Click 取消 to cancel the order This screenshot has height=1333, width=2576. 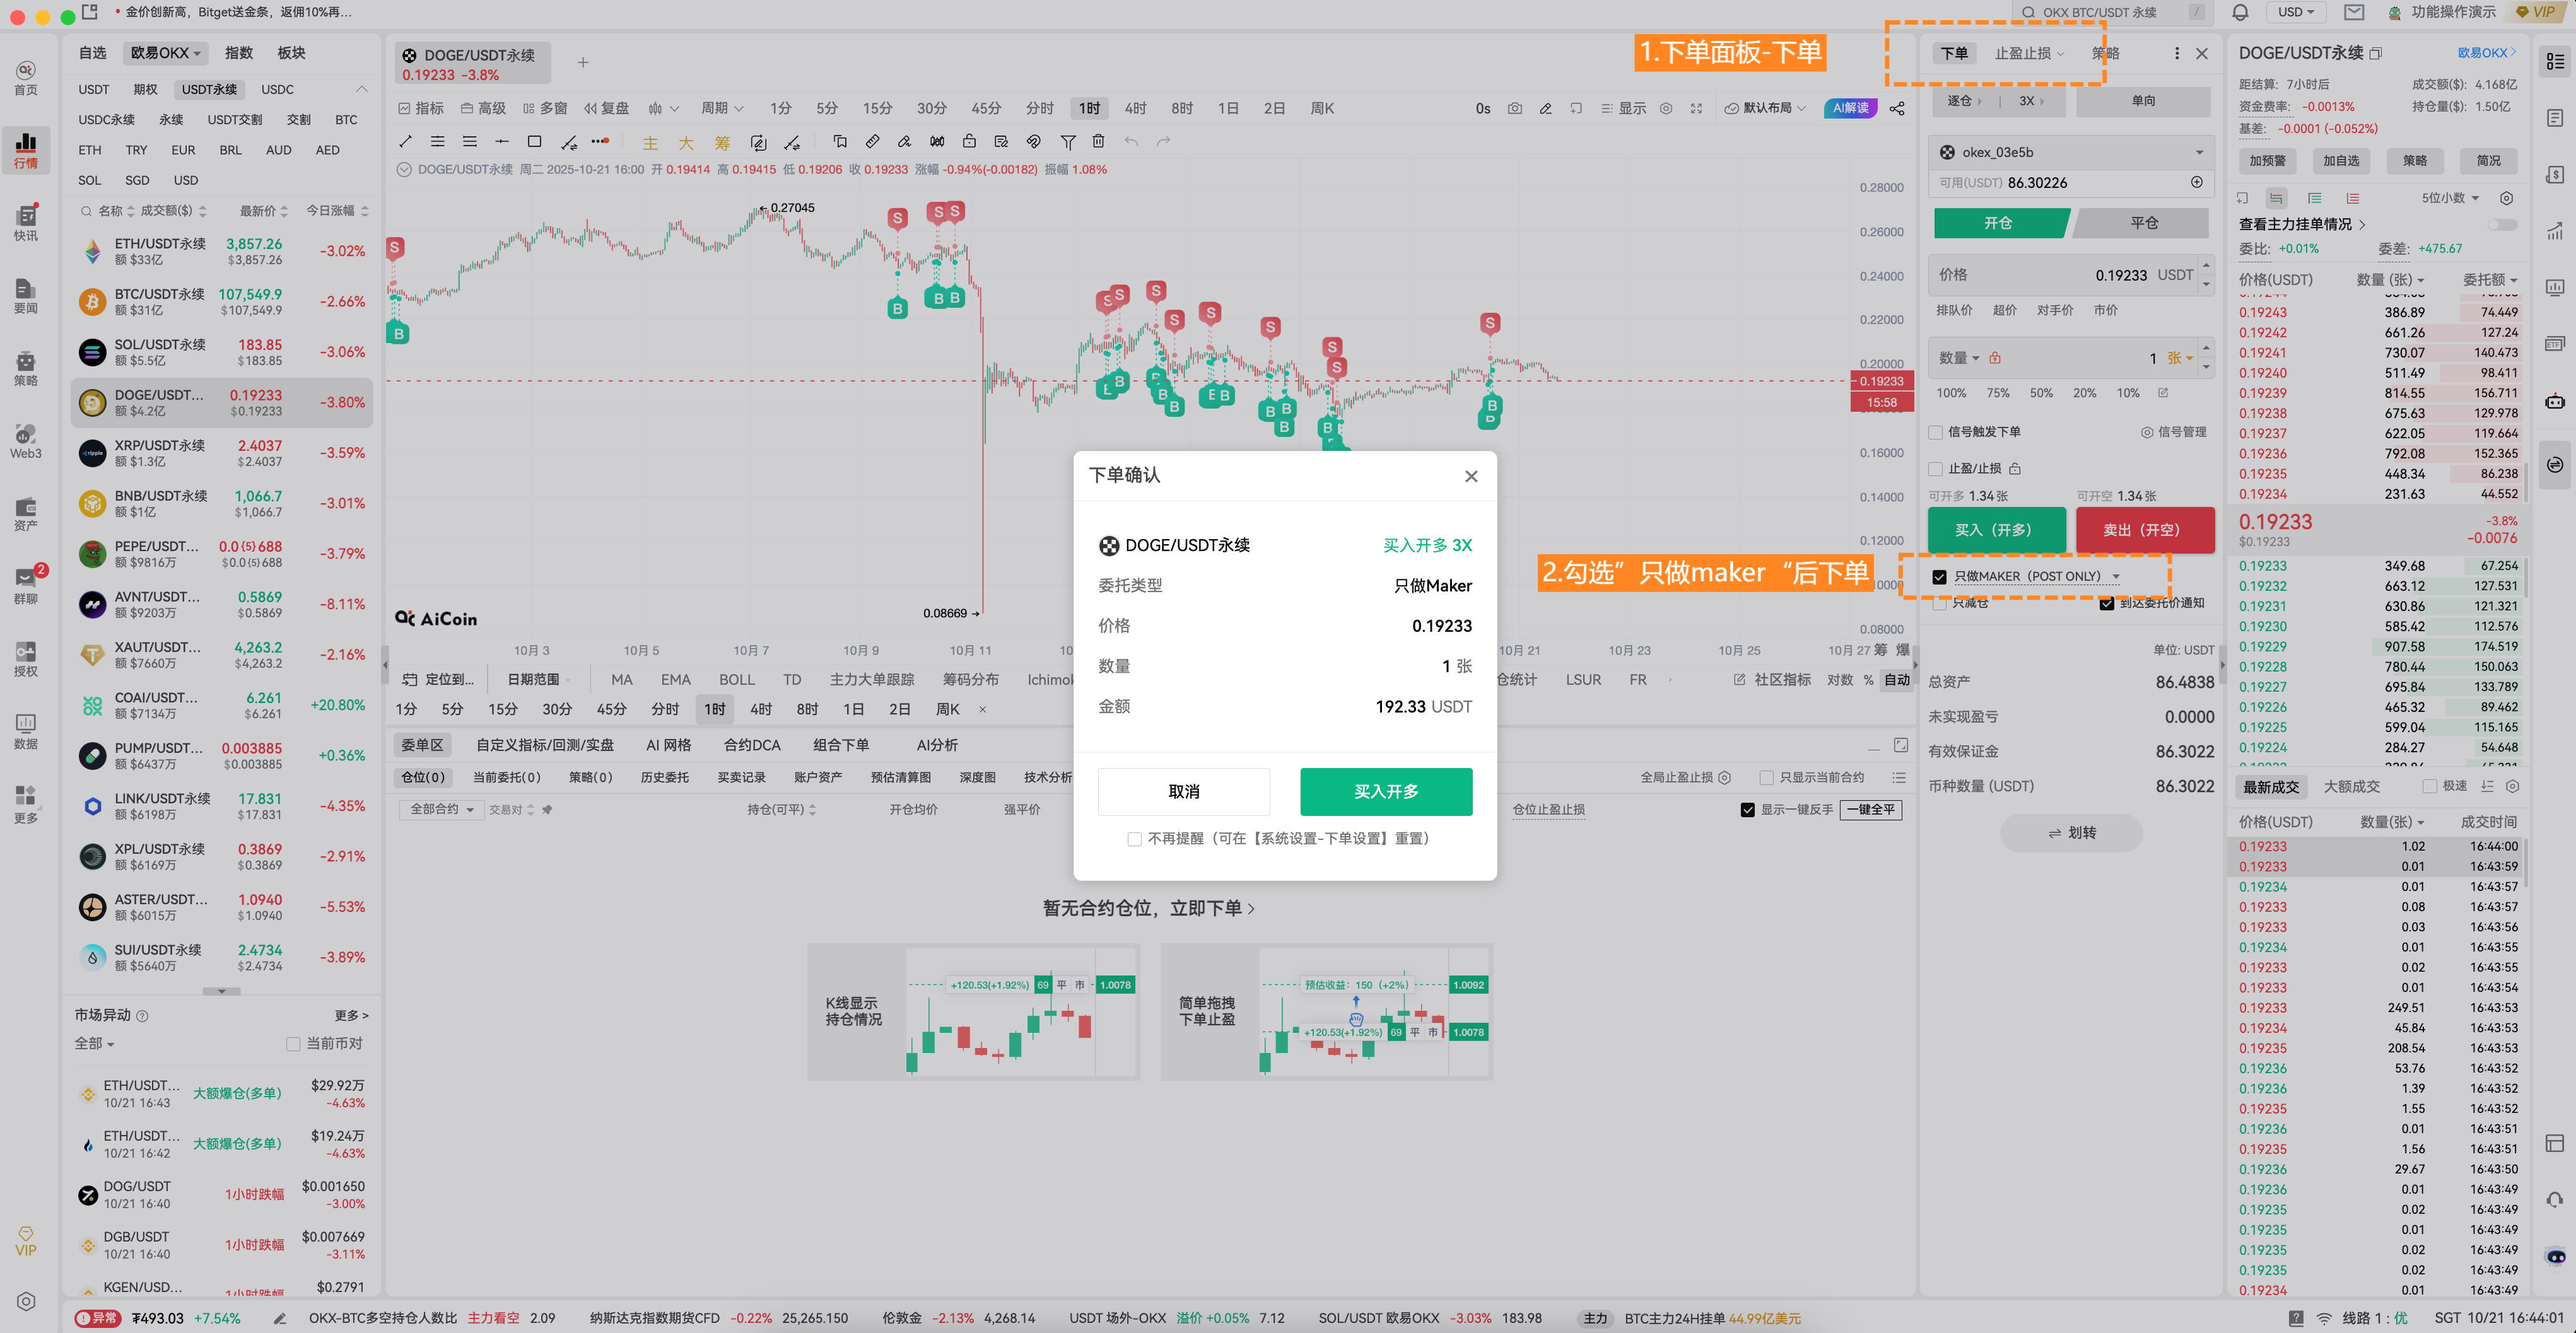pos(1184,791)
